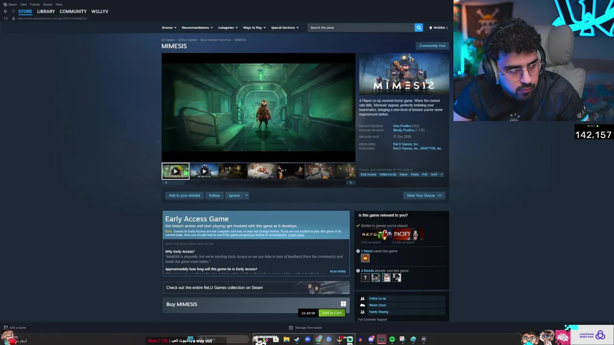
Task: Open the dropdown arrow next to Ignore
Action: (246, 195)
